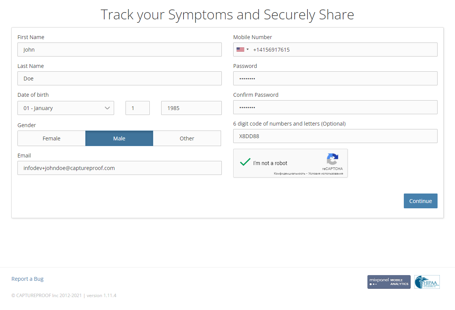455x310 pixels.
Task: Click the HIPAA compliance badge
Action: (x=427, y=282)
